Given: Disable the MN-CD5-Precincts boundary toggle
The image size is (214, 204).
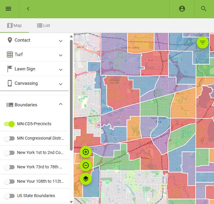Looking at the screenshot, I should click(x=9, y=124).
